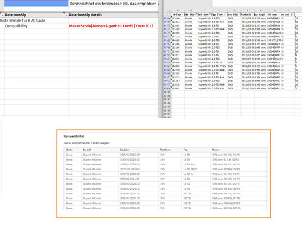
Task: Select spreadsheet row number 42004
Action: click(167, 88)
